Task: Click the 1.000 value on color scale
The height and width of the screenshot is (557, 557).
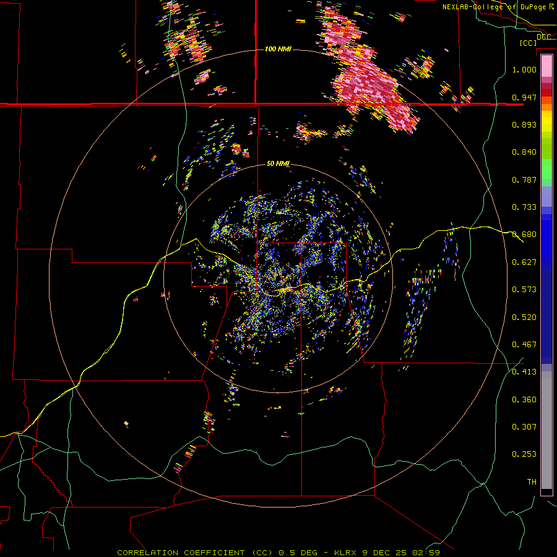Action: tap(524, 69)
